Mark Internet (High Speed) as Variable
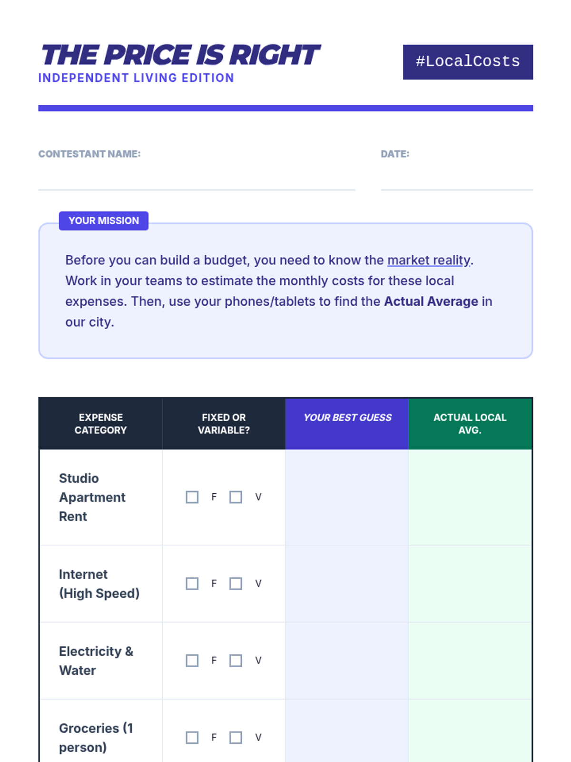 236,583
